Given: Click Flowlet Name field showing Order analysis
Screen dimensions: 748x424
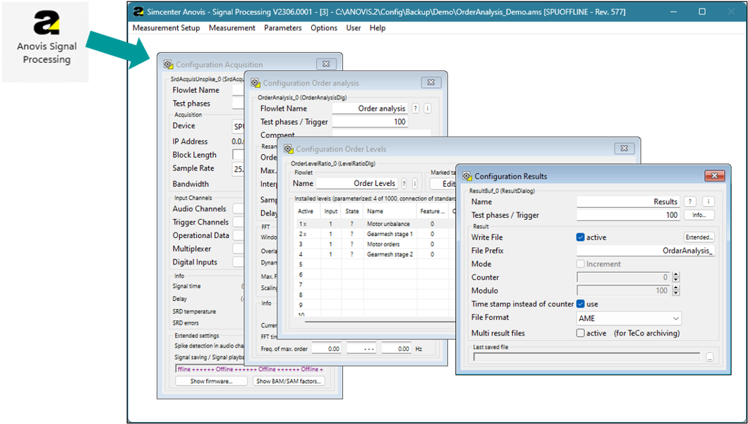Looking at the screenshot, I should [370, 108].
